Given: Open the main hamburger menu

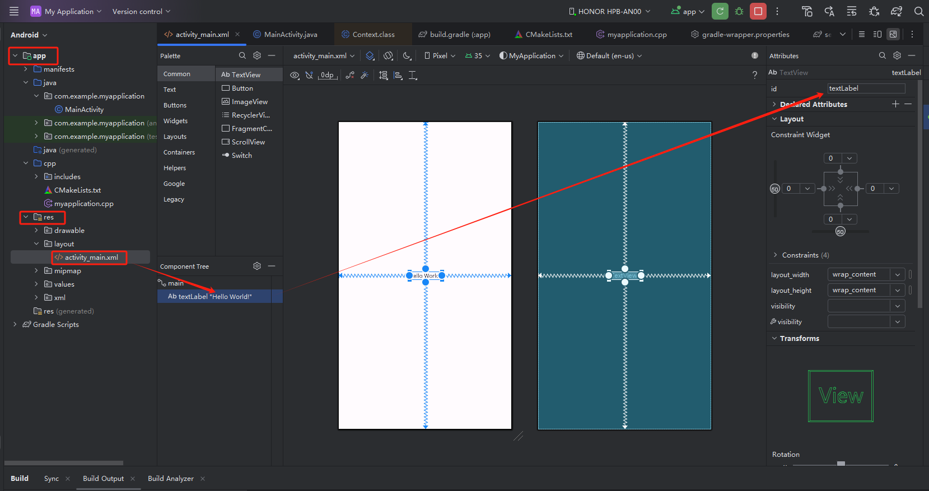Looking at the screenshot, I should pyautogui.click(x=14, y=11).
